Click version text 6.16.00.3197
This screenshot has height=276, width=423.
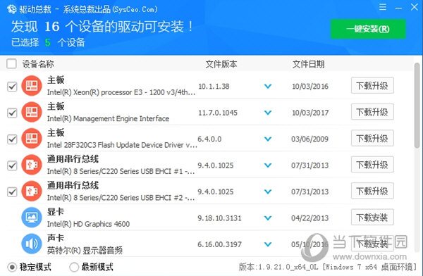[219, 244]
